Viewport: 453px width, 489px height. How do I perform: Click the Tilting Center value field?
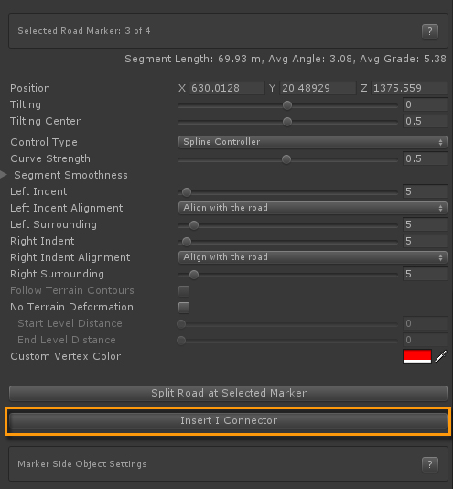426,121
